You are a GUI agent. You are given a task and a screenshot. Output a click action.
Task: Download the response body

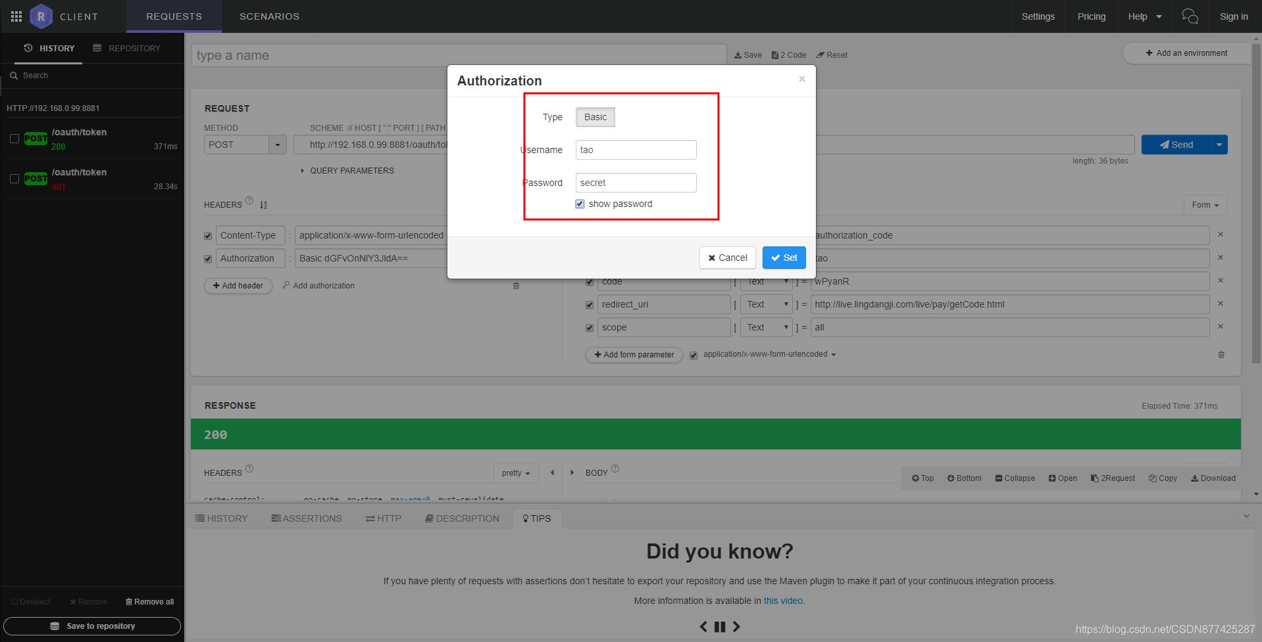coord(1213,478)
